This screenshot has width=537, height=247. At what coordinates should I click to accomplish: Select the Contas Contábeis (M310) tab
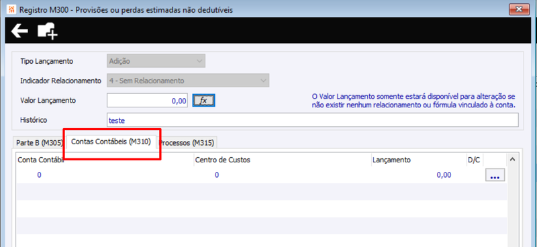point(111,142)
